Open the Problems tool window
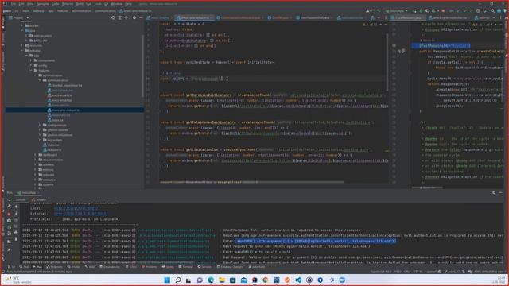This screenshot has height=286, width=509. pos(150,267)
